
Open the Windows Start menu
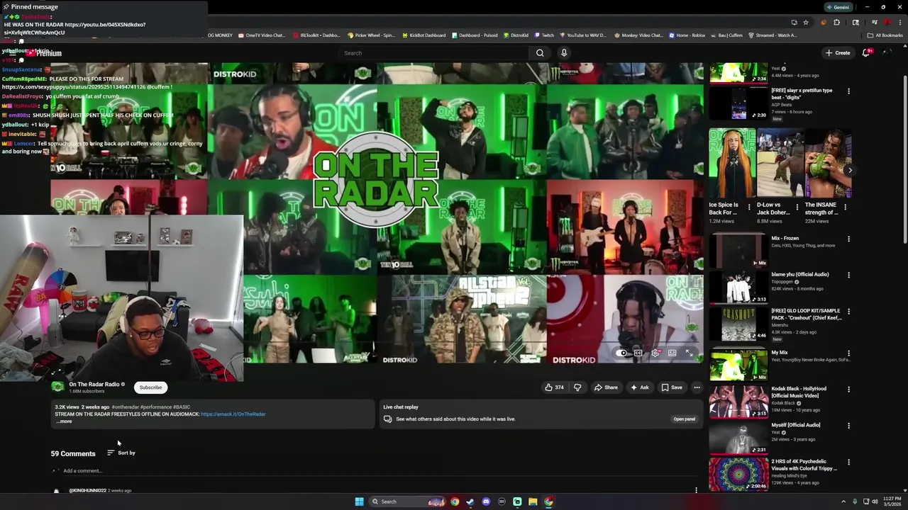click(x=359, y=501)
